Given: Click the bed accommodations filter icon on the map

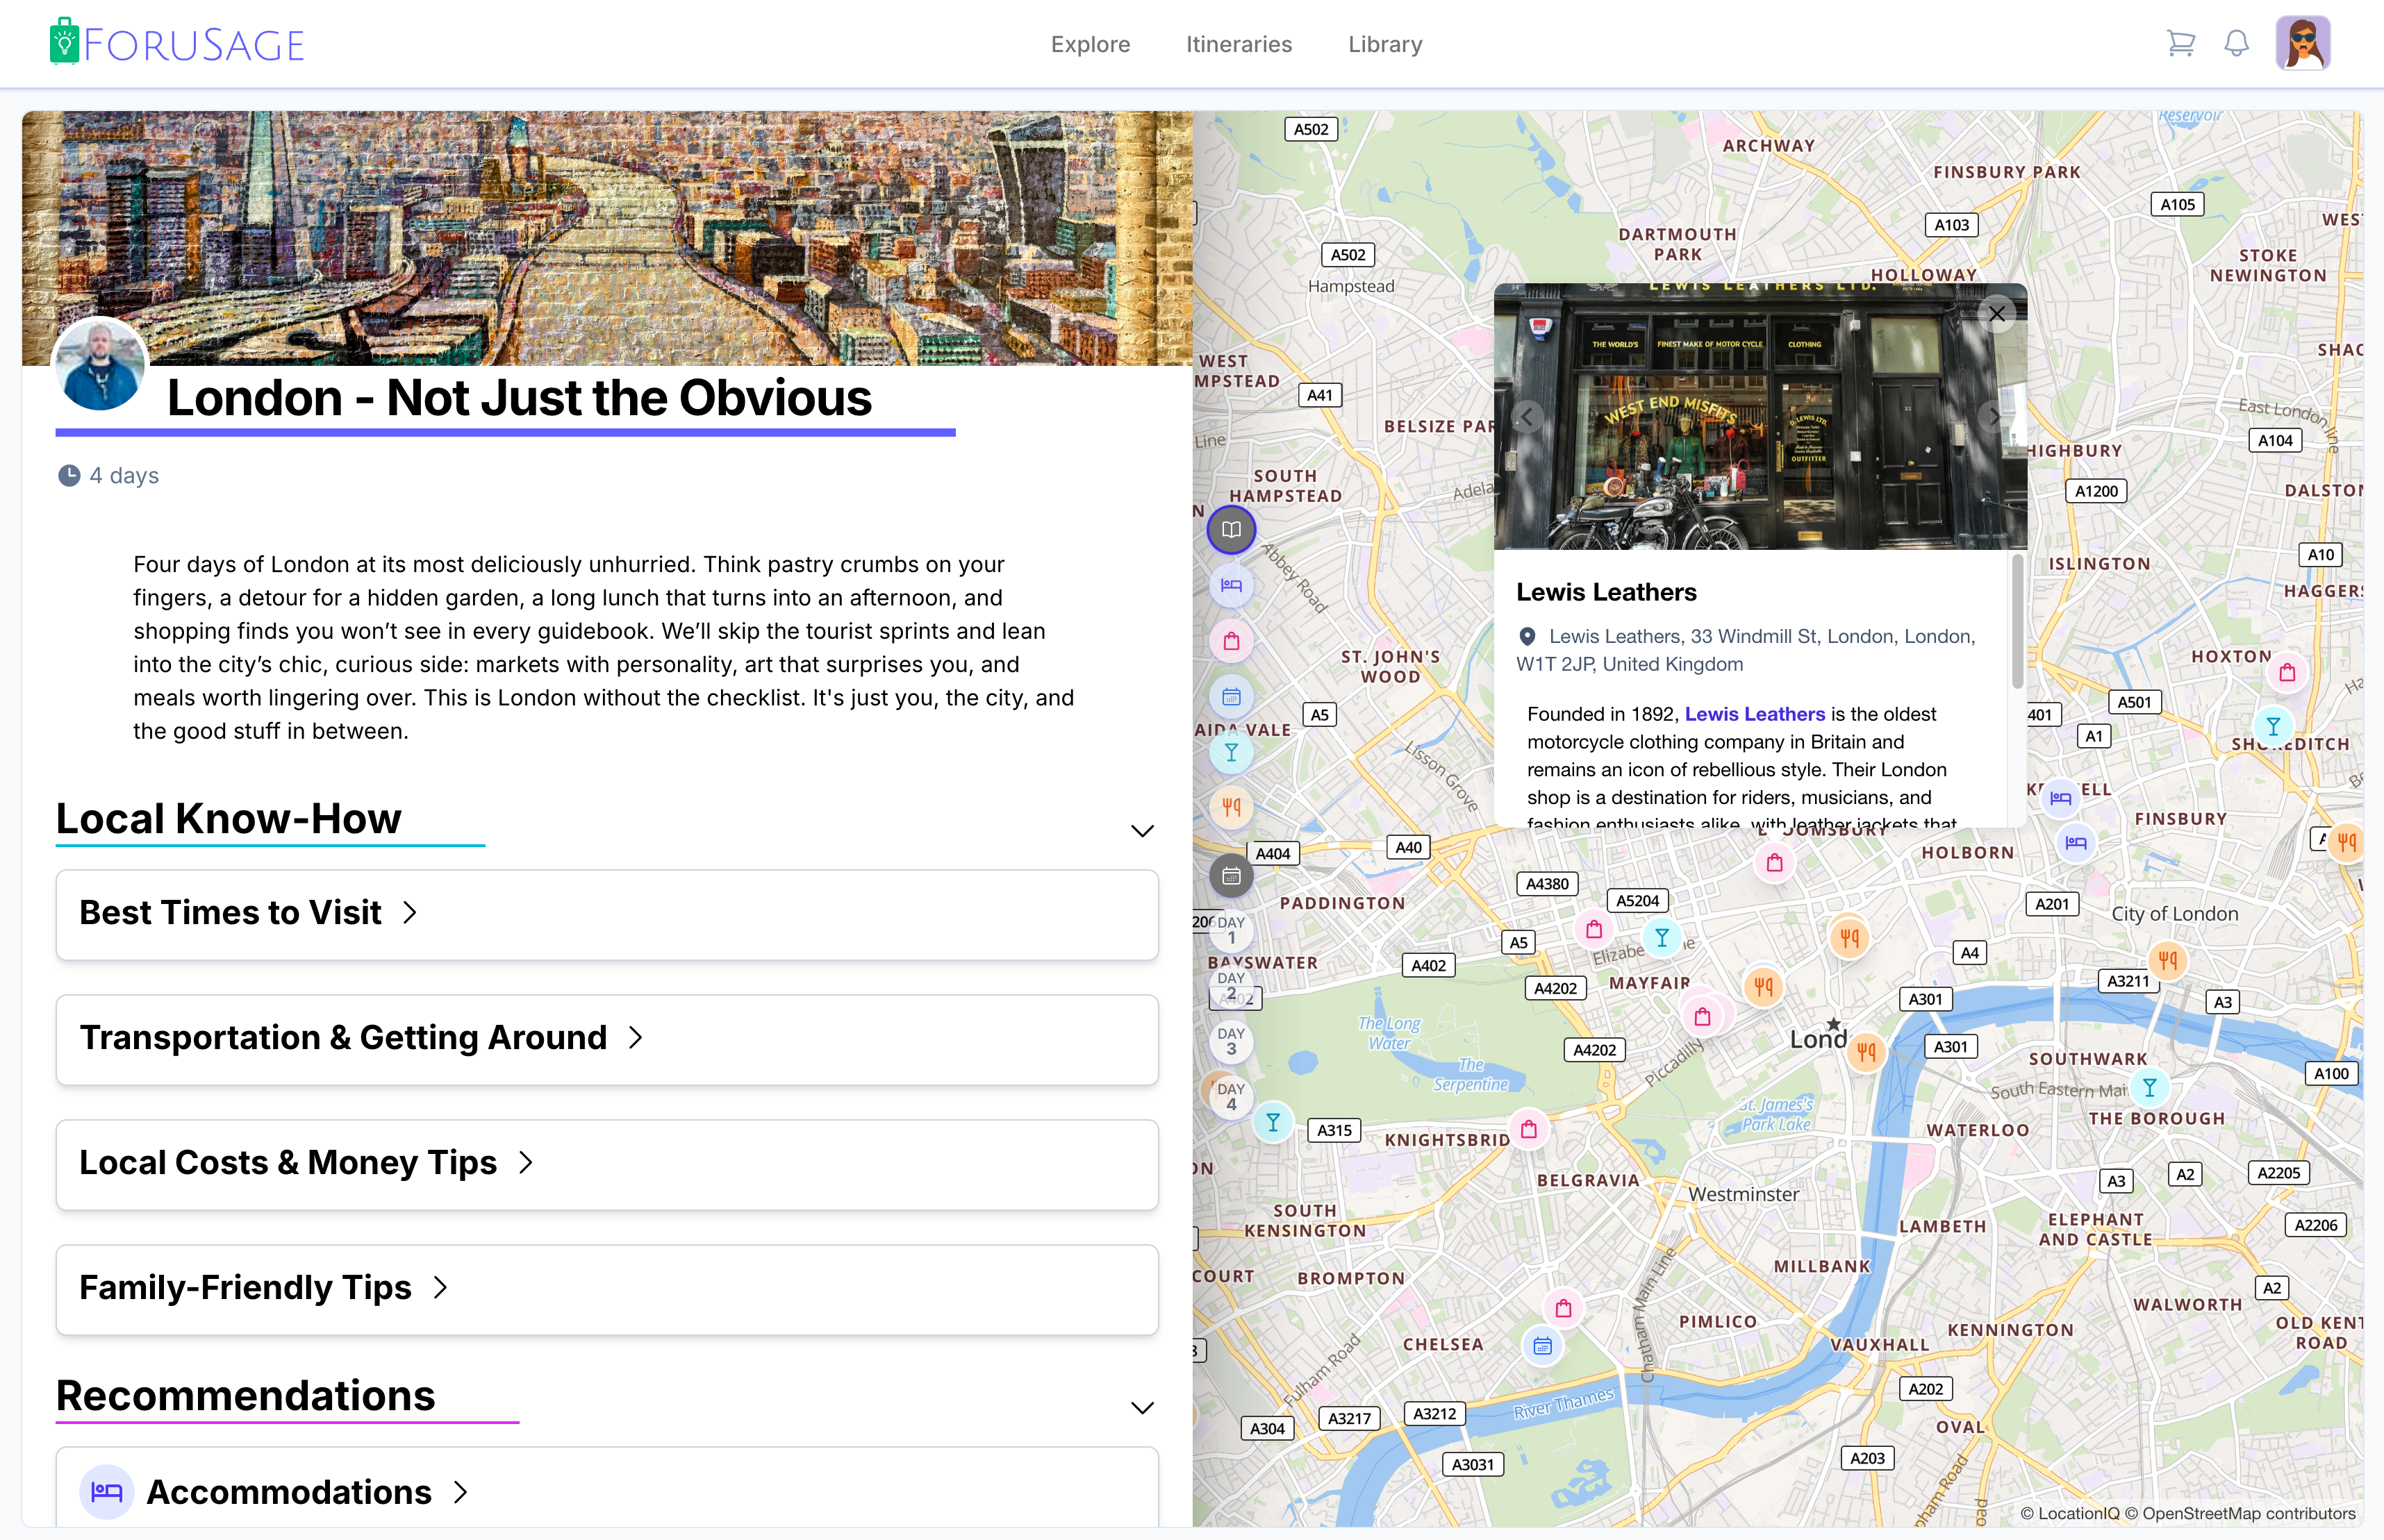Looking at the screenshot, I should click(x=1232, y=585).
